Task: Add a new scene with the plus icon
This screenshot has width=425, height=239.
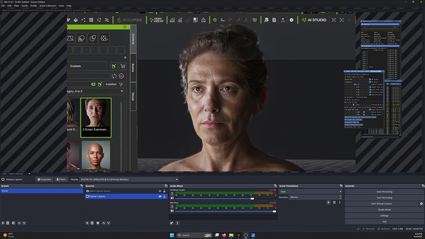Action: pos(3,223)
